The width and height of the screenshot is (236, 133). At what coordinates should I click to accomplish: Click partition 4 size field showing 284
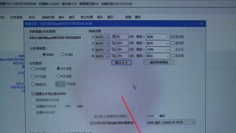tap(122, 56)
